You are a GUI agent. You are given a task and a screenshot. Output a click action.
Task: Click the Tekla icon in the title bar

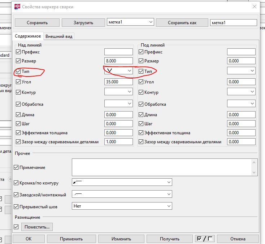click(x=17, y=6)
